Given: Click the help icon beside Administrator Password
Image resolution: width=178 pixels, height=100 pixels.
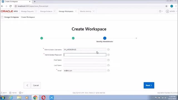Looking at the screenshot, I should click(108, 55).
